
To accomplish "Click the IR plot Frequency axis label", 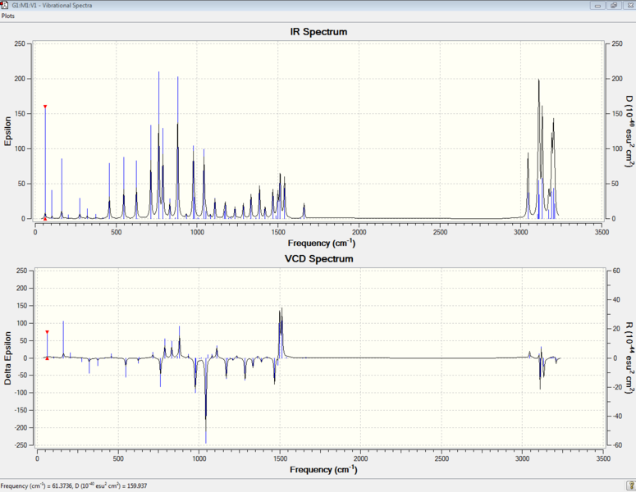I will 321,243.
